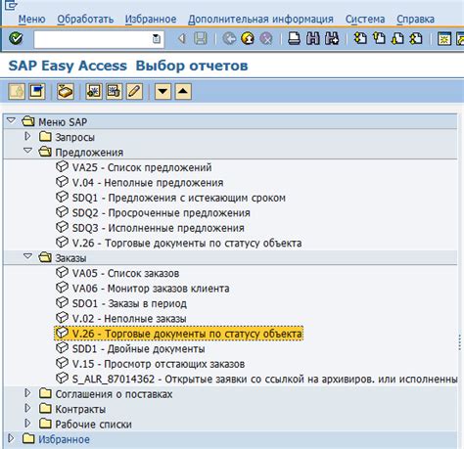Click the Move Favorites Up arrow
Image resolution: width=464 pixels, height=449 pixels.
point(183,91)
